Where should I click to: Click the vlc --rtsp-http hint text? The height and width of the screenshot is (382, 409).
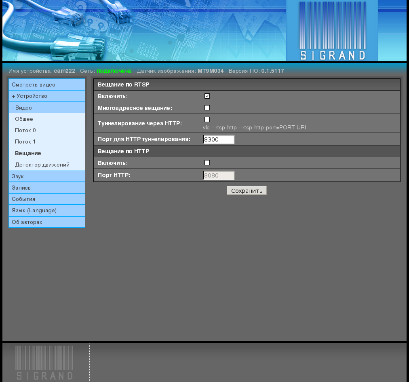tap(254, 127)
